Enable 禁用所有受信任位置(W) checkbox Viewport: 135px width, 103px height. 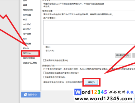pyautogui.click(x=44, y=60)
